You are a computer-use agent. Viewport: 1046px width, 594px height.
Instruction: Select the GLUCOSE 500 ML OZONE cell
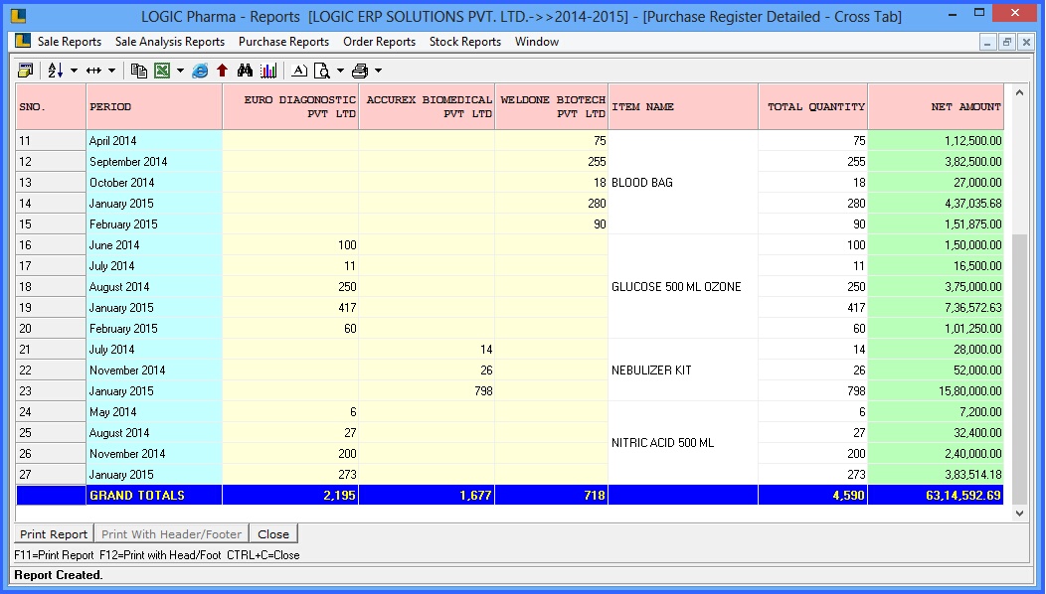[x=683, y=287]
